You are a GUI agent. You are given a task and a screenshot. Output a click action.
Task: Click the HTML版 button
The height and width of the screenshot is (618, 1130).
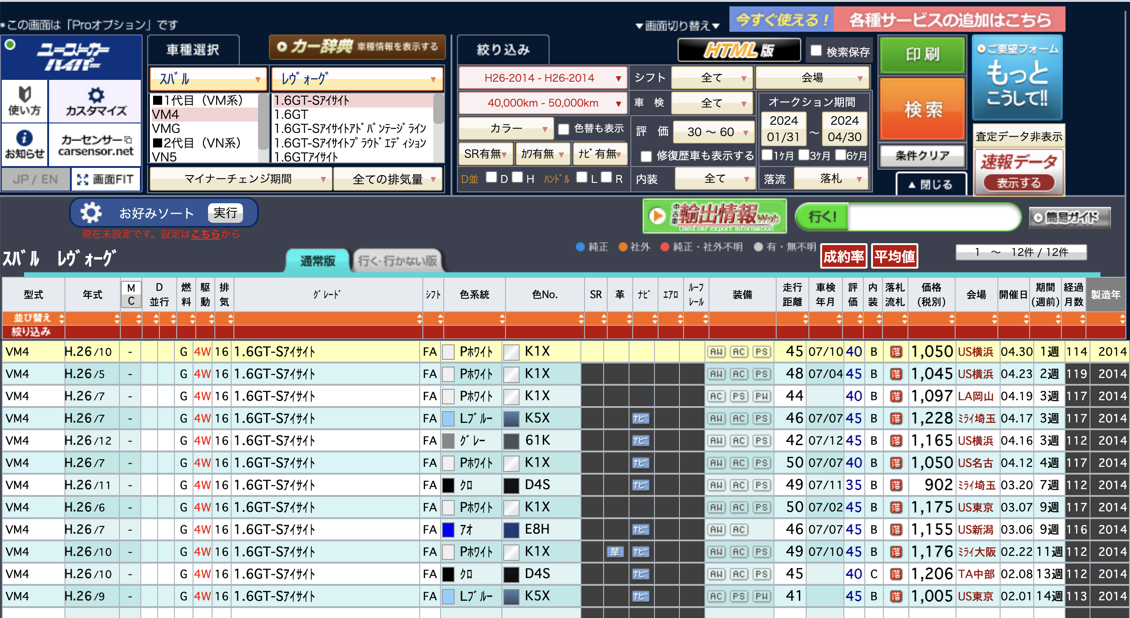point(739,50)
